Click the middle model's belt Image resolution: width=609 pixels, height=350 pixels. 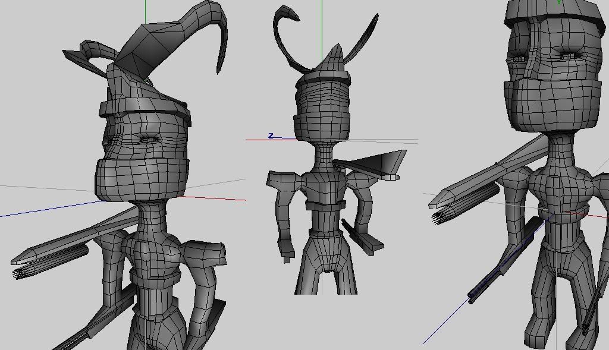coord(325,206)
